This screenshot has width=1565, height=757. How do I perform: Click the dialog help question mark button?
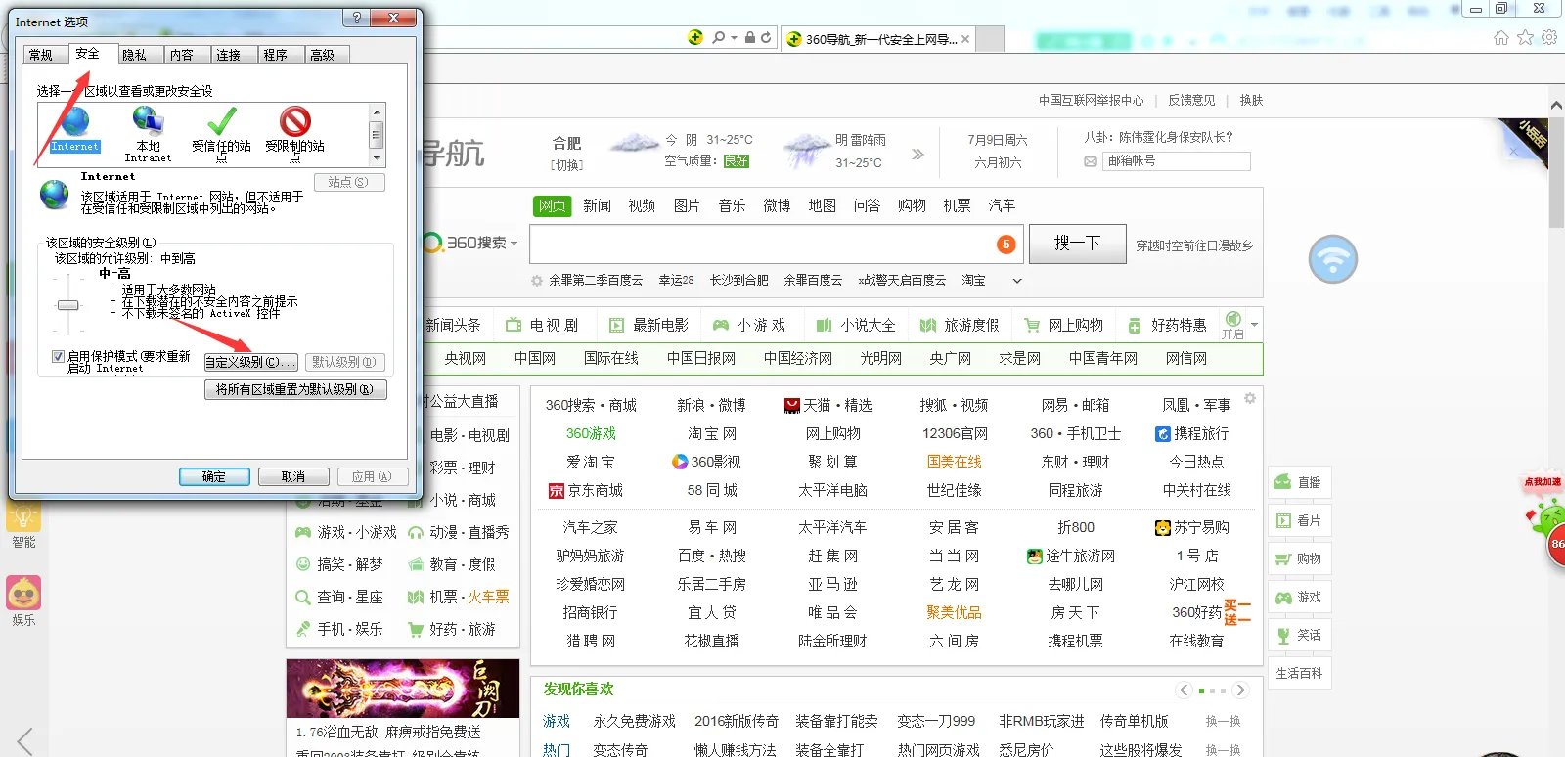point(357,18)
